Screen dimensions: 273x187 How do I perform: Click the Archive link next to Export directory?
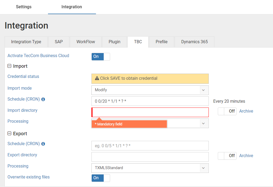[246, 156]
